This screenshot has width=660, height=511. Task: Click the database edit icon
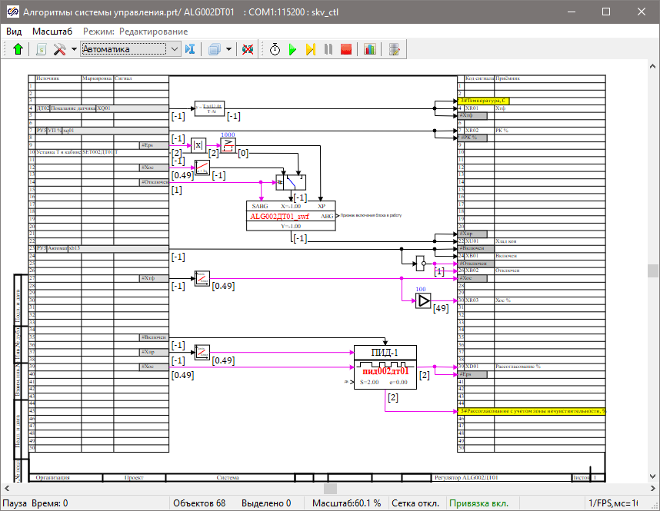[395, 49]
